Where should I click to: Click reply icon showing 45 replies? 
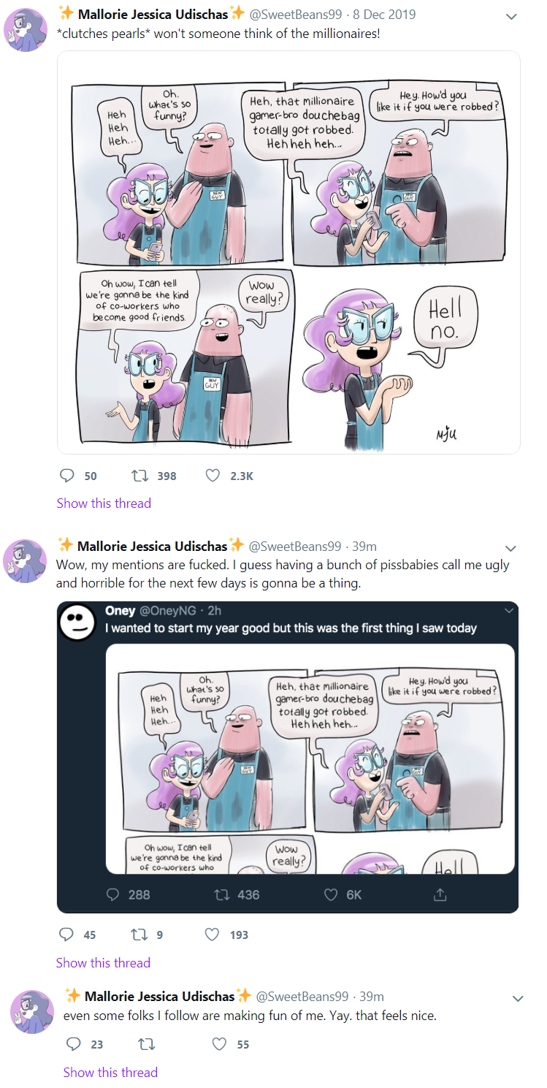[66, 935]
